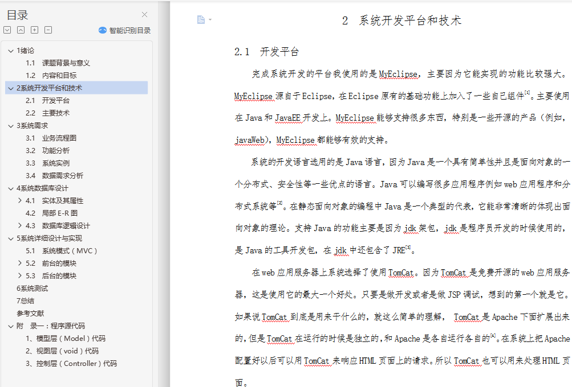The height and width of the screenshot is (387, 572).
Task: Expand the 4.3 数据库逻辑设计 entry
Action: pyautogui.click(x=20, y=226)
